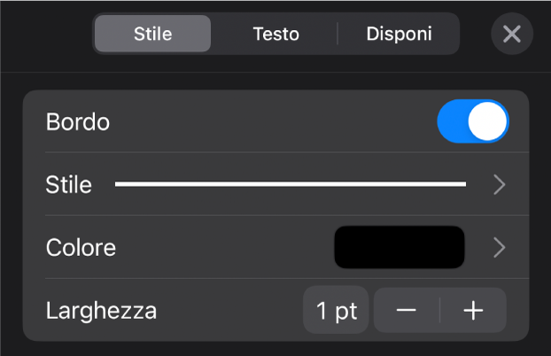Image resolution: width=551 pixels, height=356 pixels.
Task: Click the Stile label beside line preview
Action: tap(69, 185)
